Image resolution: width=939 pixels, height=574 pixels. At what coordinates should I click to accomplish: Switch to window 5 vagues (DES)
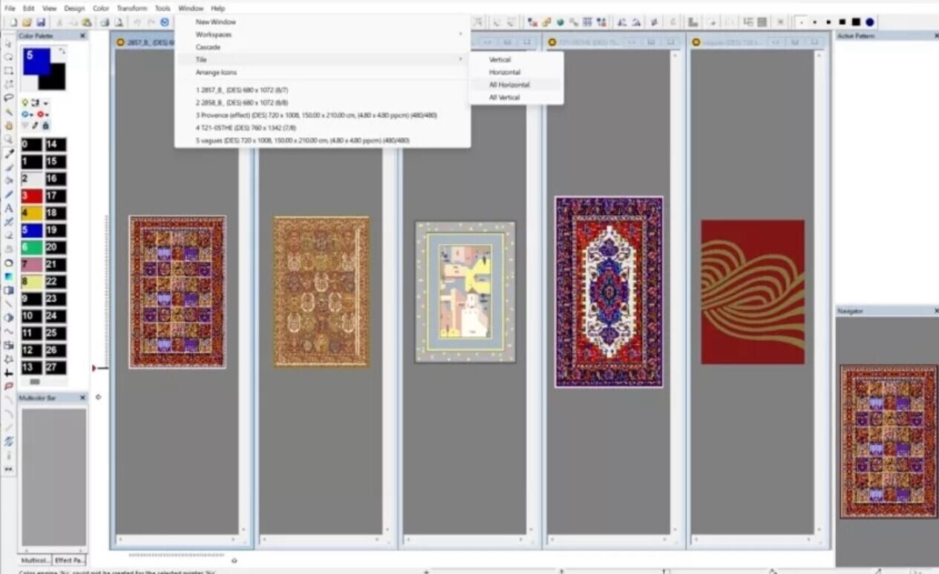(303, 140)
